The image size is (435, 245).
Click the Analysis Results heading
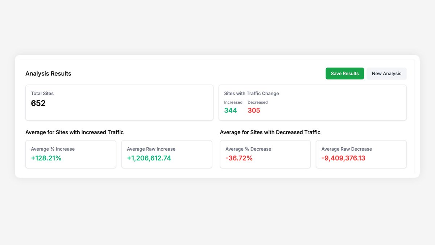tap(48, 73)
